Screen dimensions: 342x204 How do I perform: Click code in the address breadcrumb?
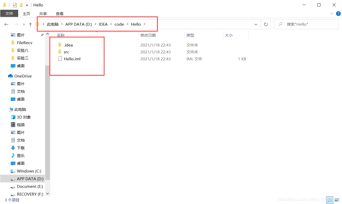point(119,24)
